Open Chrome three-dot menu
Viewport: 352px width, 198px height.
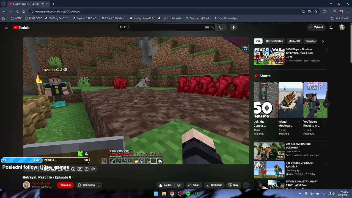[x=348, y=12]
